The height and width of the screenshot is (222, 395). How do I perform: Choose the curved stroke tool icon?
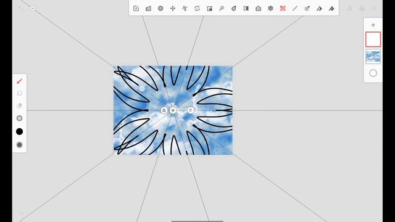pos(185,8)
